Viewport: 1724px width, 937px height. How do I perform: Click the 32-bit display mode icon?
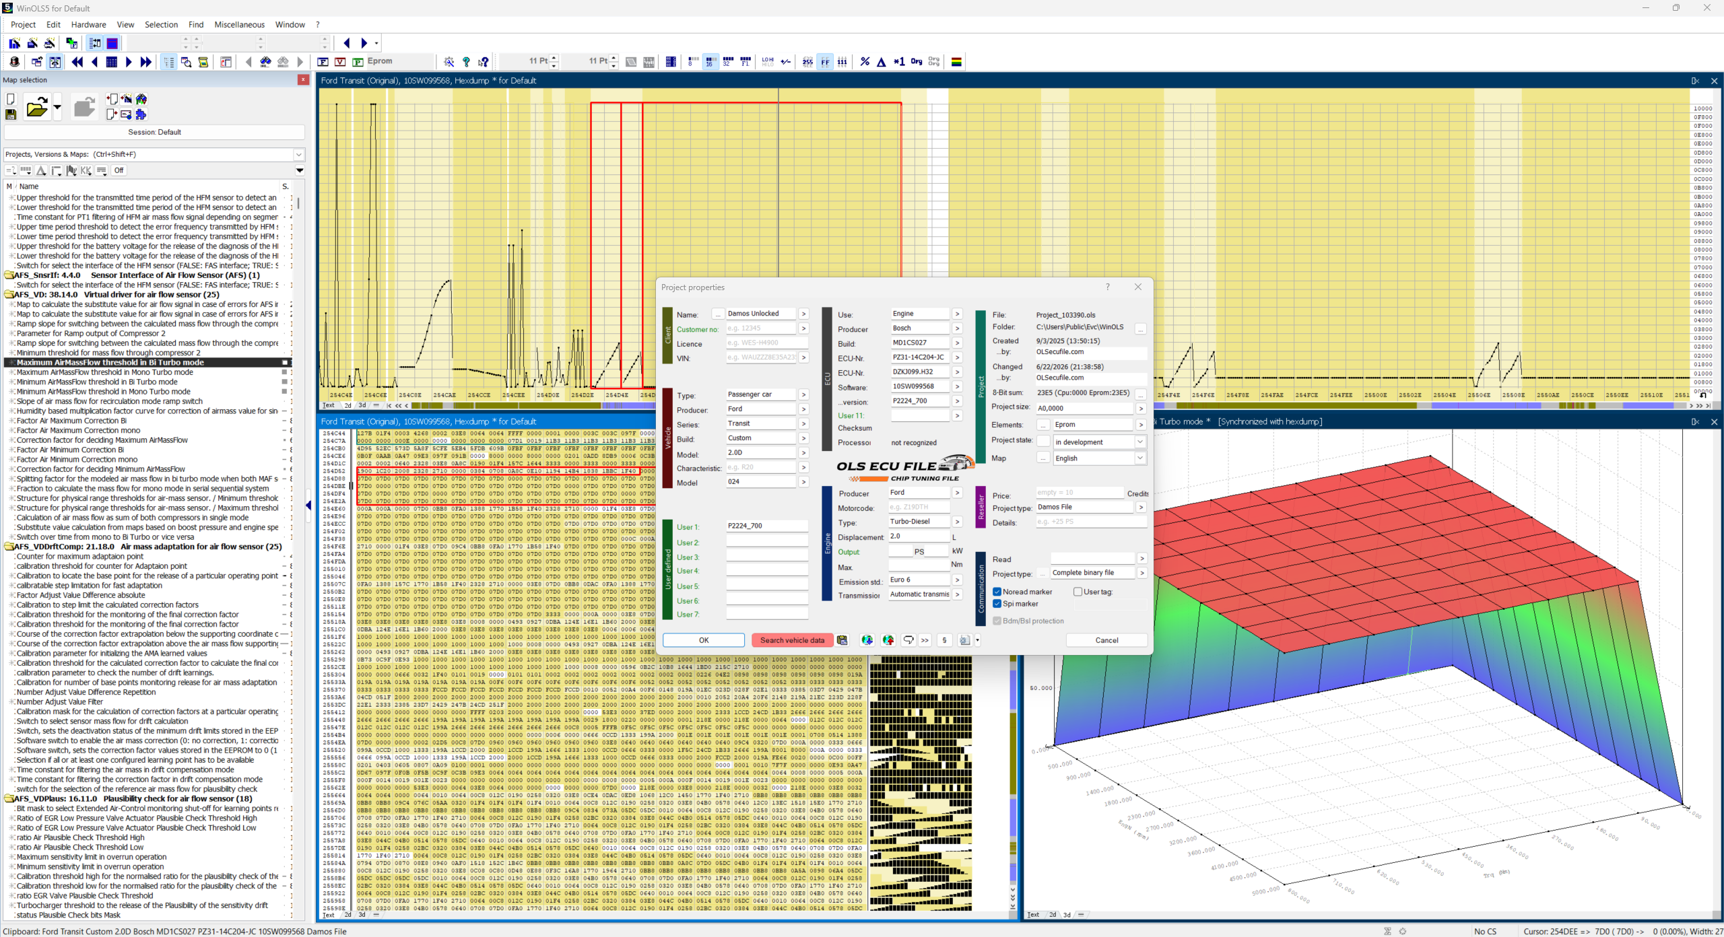pyautogui.click(x=727, y=62)
